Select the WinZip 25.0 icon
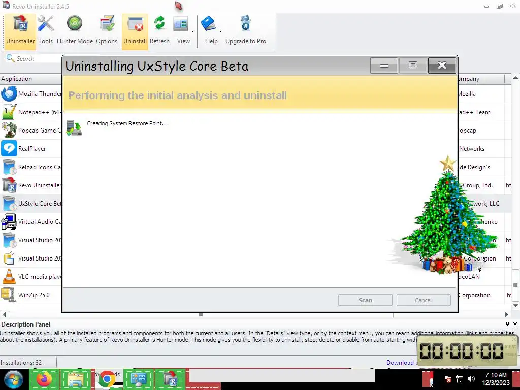The image size is (520, 390). (9, 295)
